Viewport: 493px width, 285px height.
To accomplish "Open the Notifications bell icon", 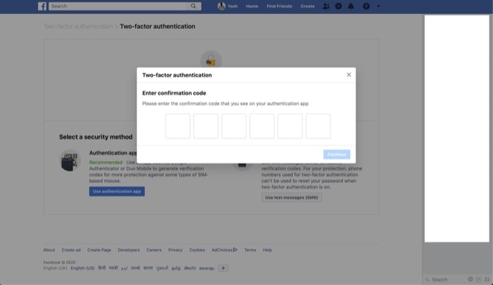I will point(351,6).
